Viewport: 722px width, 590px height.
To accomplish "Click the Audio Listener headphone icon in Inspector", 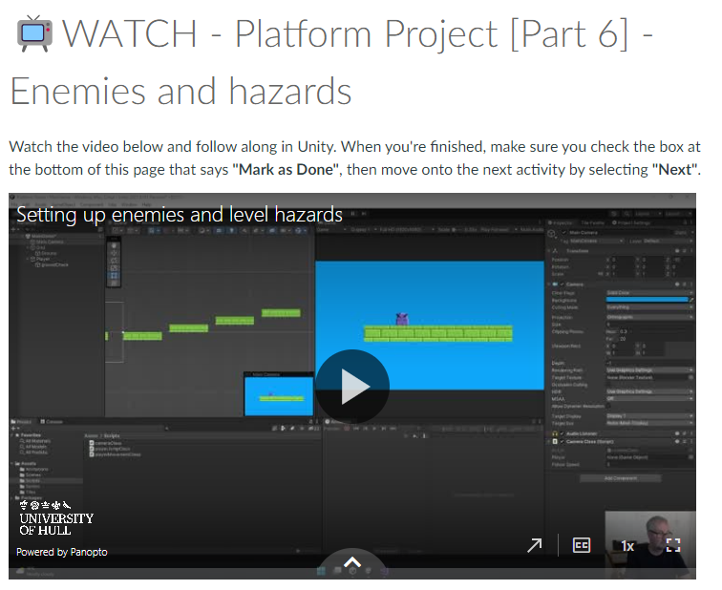I will click(x=555, y=433).
